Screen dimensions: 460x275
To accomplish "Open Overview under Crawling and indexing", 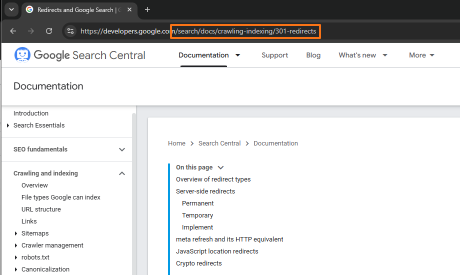I will (x=34, y=185).
